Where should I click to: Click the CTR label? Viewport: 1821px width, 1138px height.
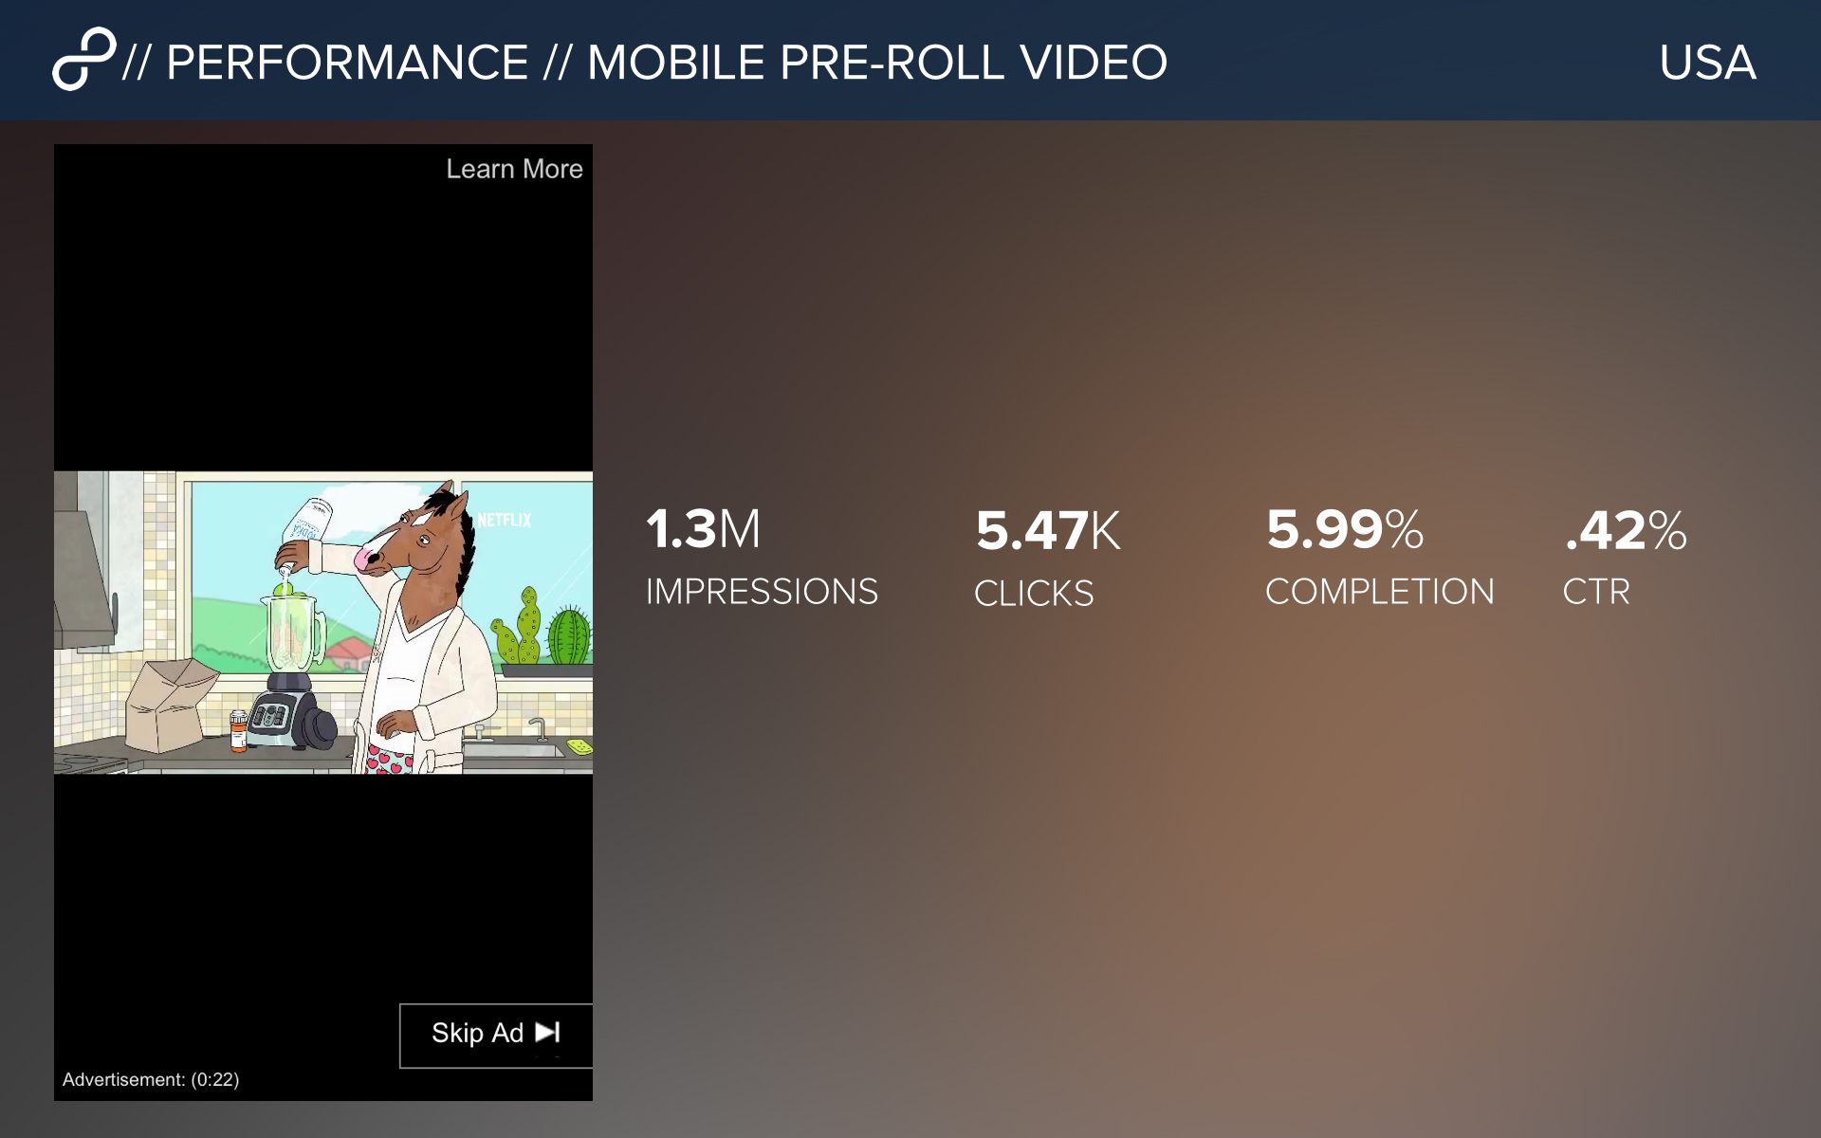pyautogui.click(x=1596, y=592)
